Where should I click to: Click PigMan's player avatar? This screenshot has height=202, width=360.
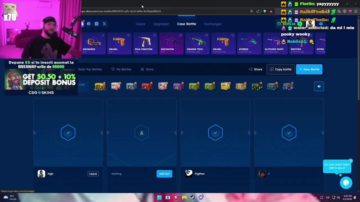click(189, 174)
